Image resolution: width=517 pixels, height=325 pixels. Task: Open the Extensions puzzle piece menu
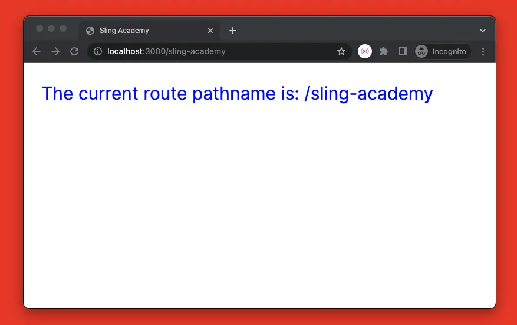point(383,51)
